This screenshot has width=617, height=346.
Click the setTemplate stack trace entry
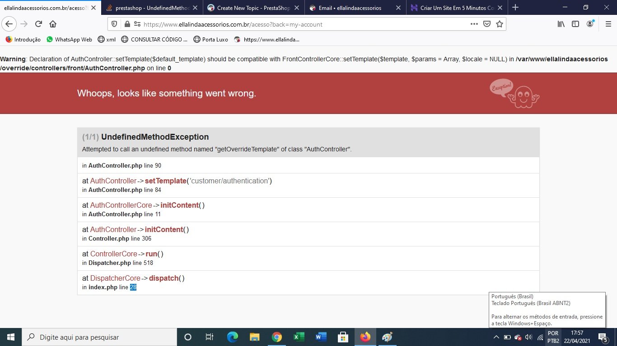308,185
